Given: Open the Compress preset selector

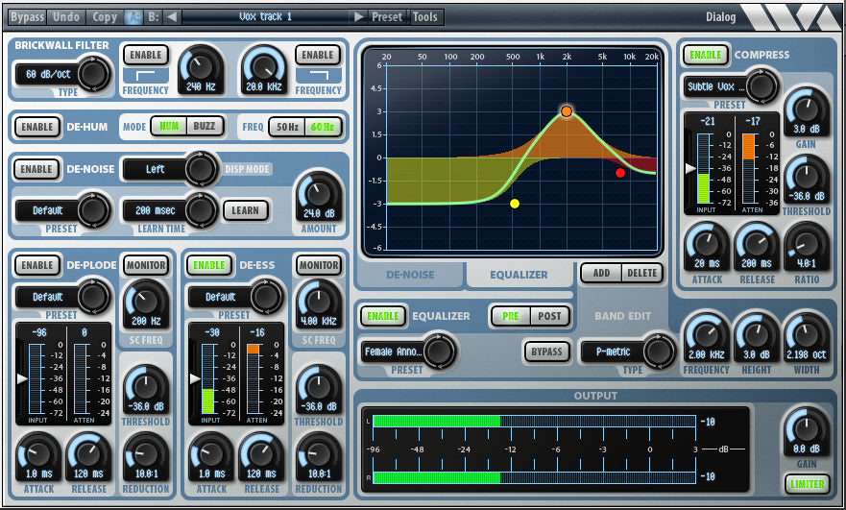Looking at the screenshot, I should coord(730,86).
